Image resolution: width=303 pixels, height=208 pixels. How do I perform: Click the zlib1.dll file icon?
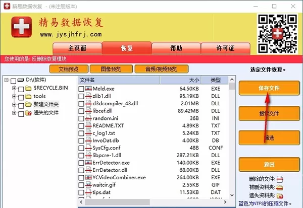(x=88, y=96)
